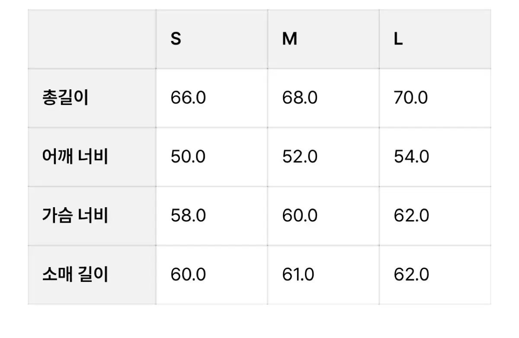This screenshot has height=338, width=519.
Task: Click 가슴 너비 value for size M
Action: pos(300,215)
